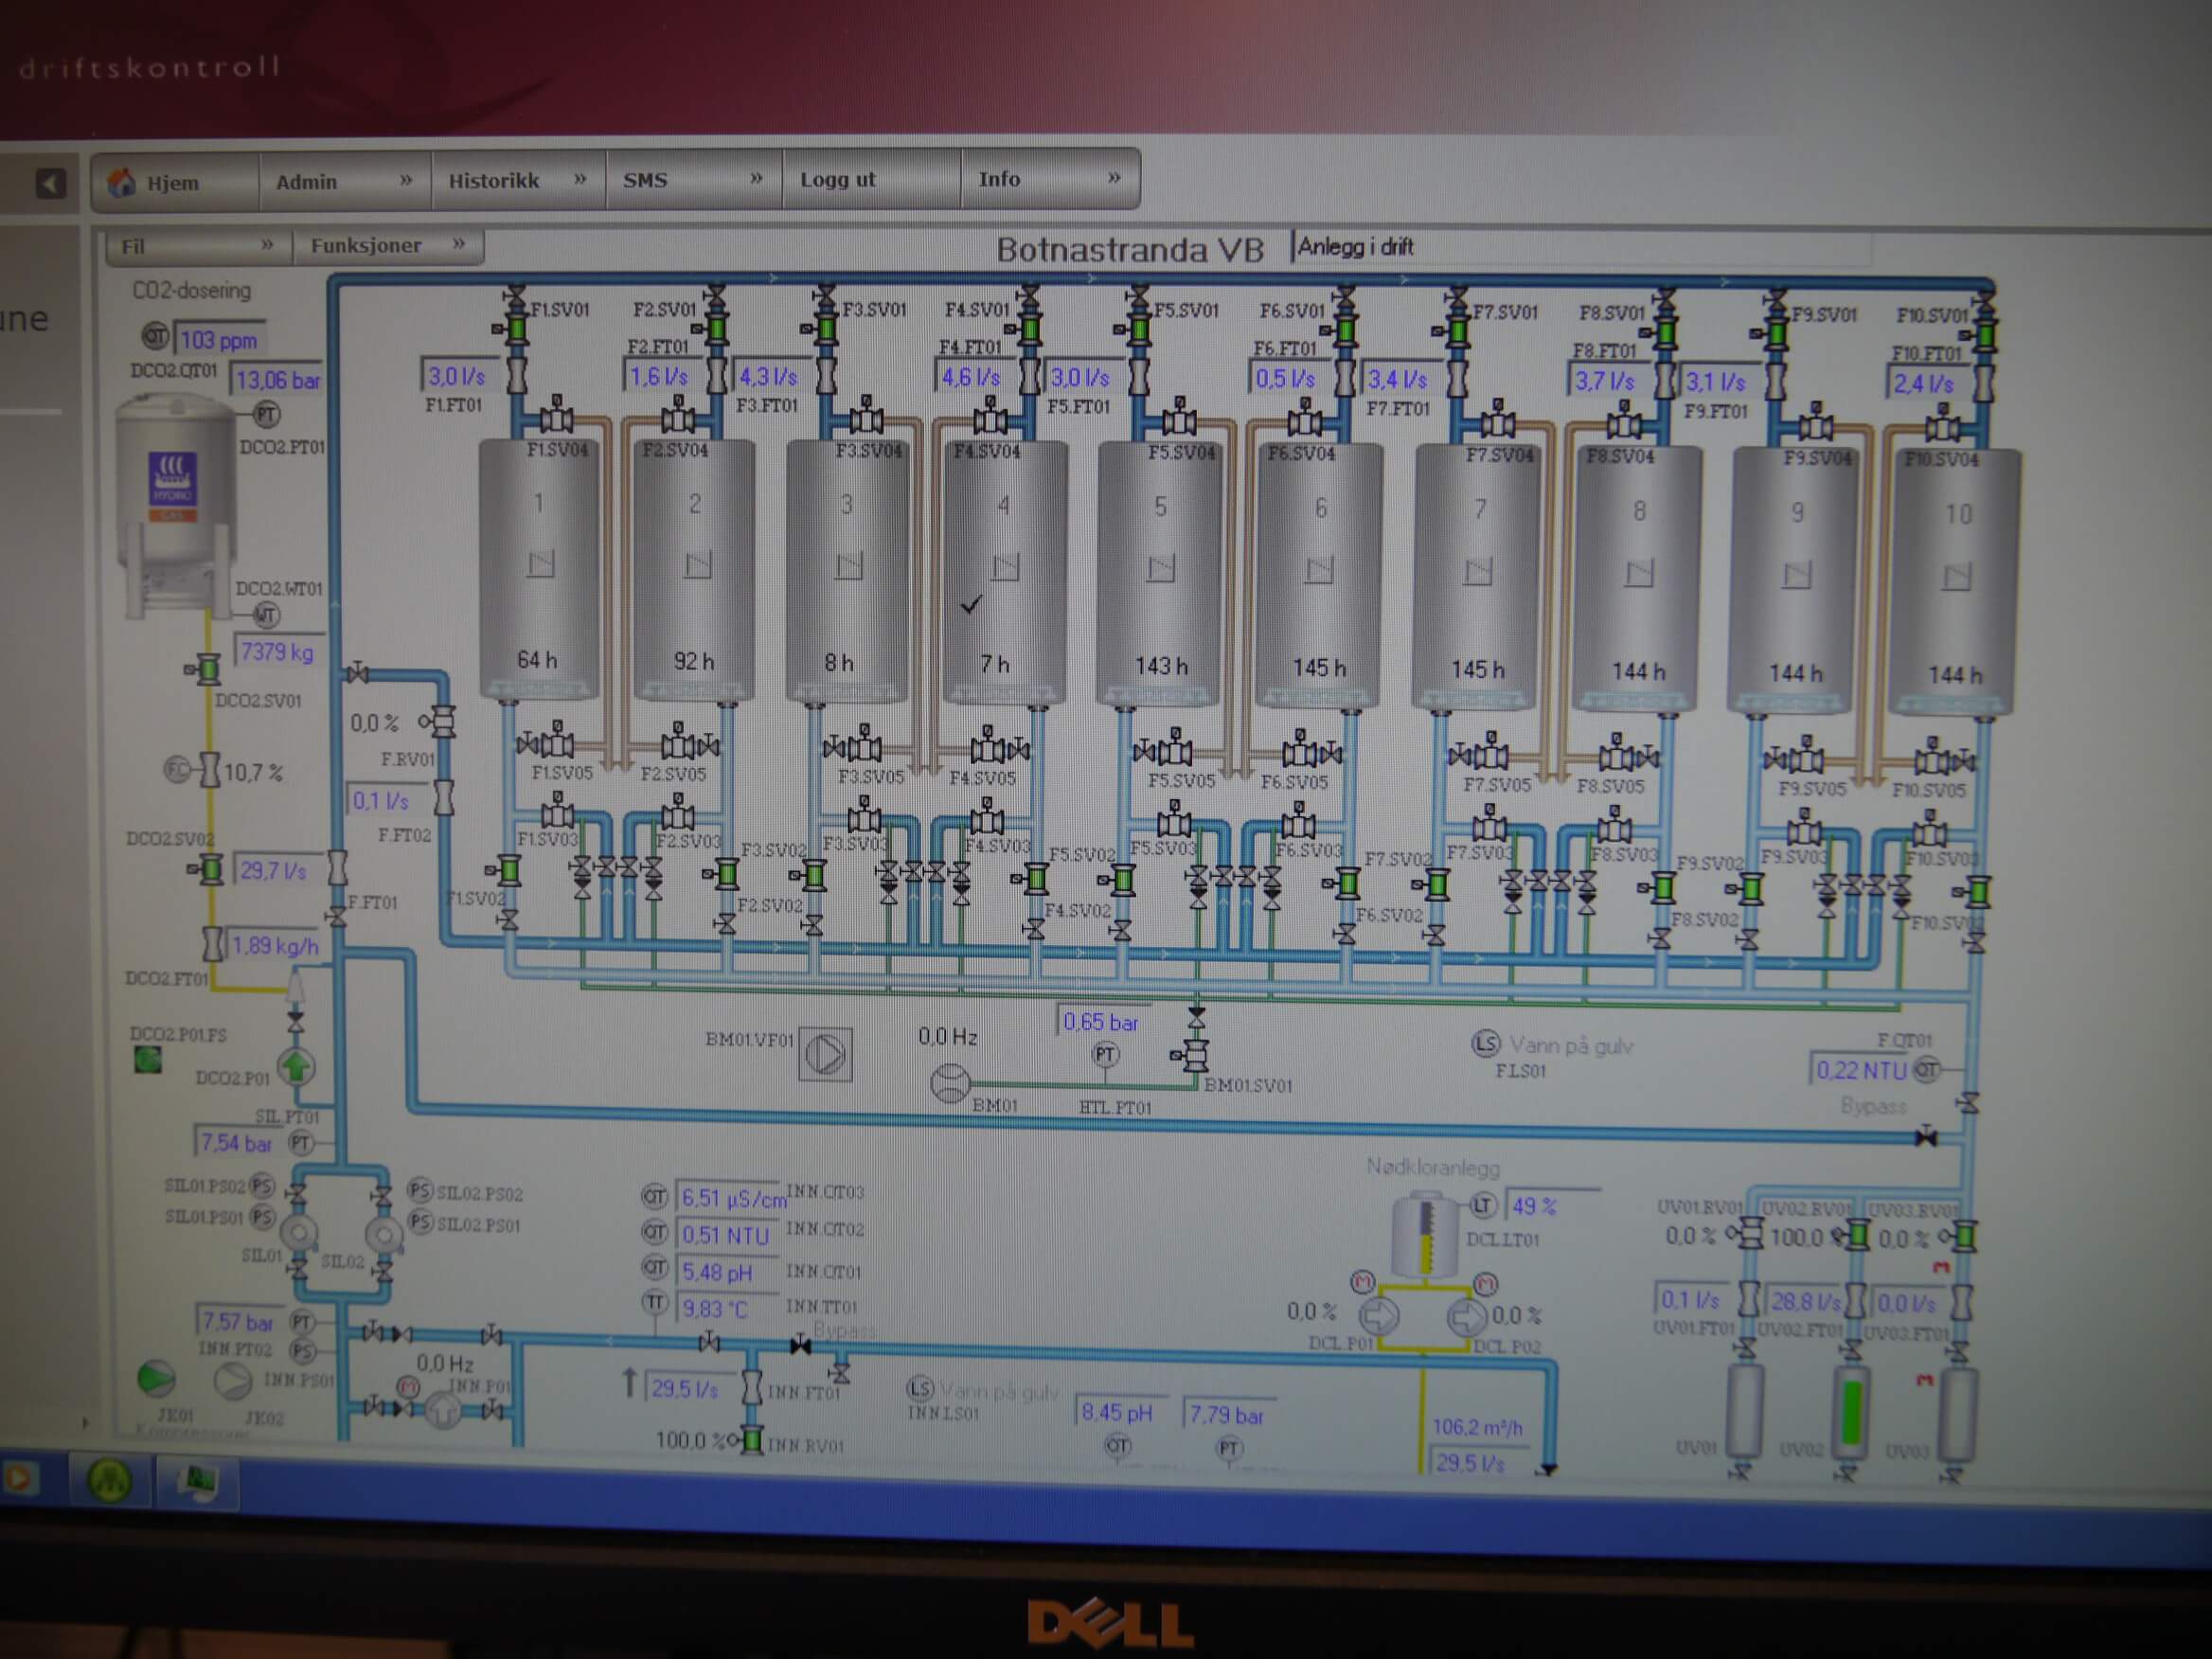This screenshot has width=2212, height=1659.
Task: Open the SMS menu
Action: (x=694, y=180)
